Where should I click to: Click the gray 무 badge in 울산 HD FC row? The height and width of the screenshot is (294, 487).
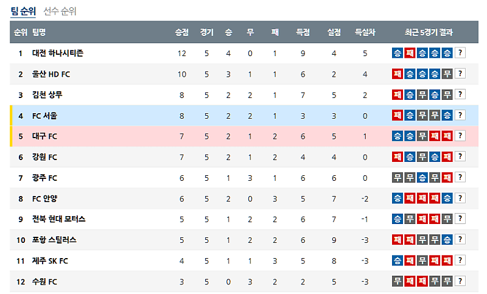tap(447, 74)
